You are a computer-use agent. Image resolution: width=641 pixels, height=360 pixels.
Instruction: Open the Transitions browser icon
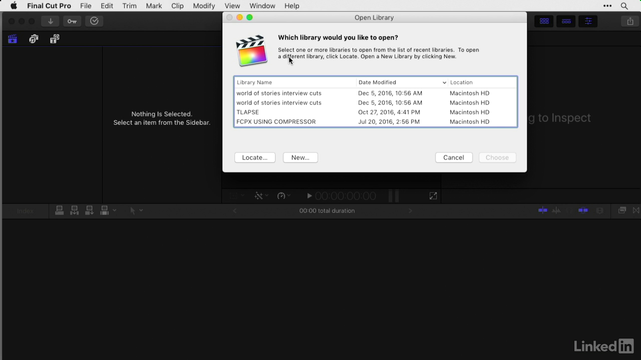point(636,210)
